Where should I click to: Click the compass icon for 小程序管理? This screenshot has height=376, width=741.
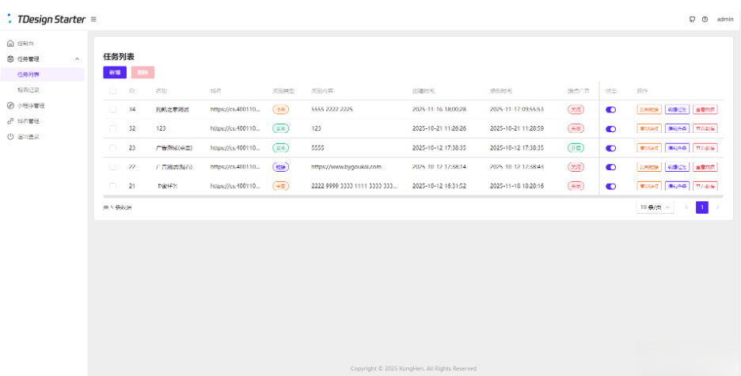[x=10, y=105]
